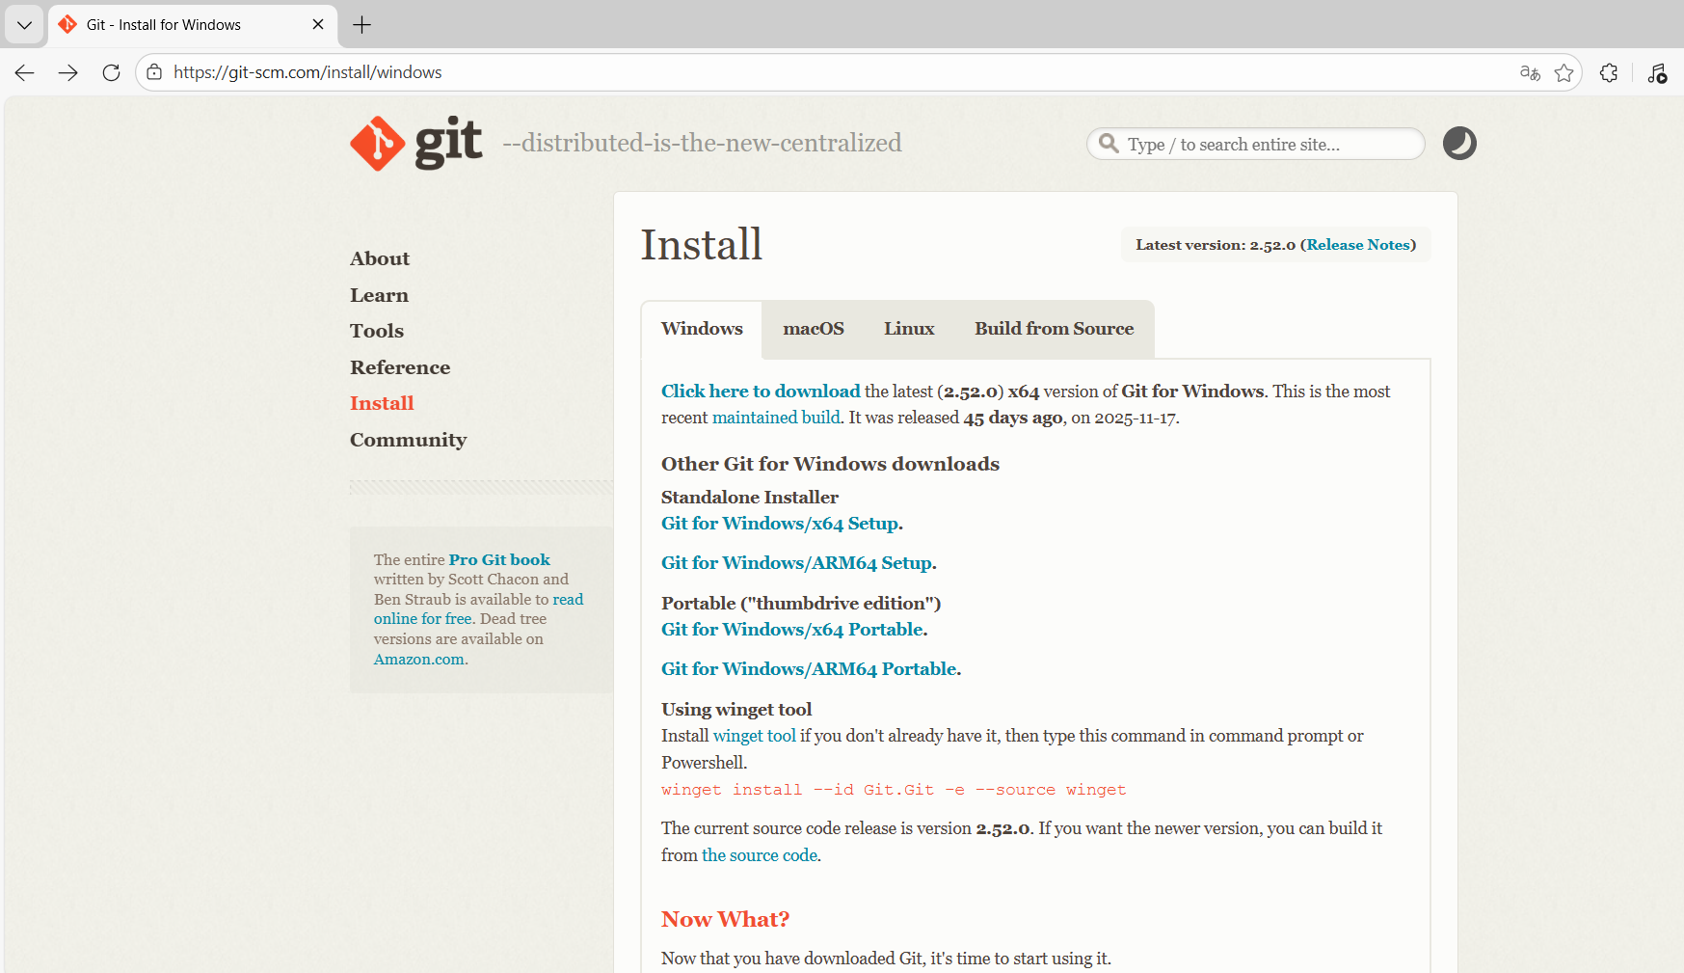Download Git for Windows/x64 Portable

(x=792, y=630)
